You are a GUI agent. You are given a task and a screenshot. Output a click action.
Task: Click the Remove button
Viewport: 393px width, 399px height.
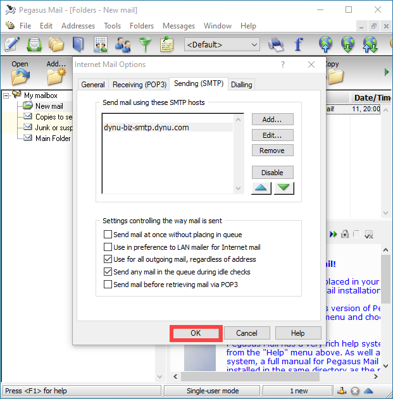(x=272, y=150)
